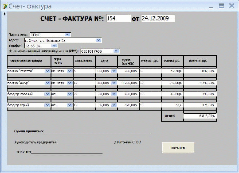239x173 pixels.
Task: Open unit dropdown in плитка "Азур" row
Action: tap(70, 83)
